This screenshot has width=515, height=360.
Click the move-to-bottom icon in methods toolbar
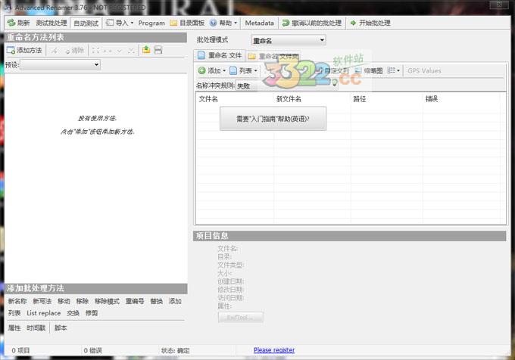tap(131, 51)
